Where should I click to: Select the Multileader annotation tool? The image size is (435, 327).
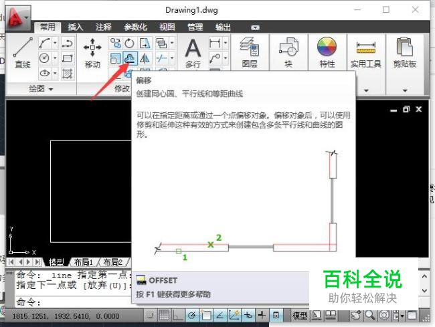[x=215, y=58]
